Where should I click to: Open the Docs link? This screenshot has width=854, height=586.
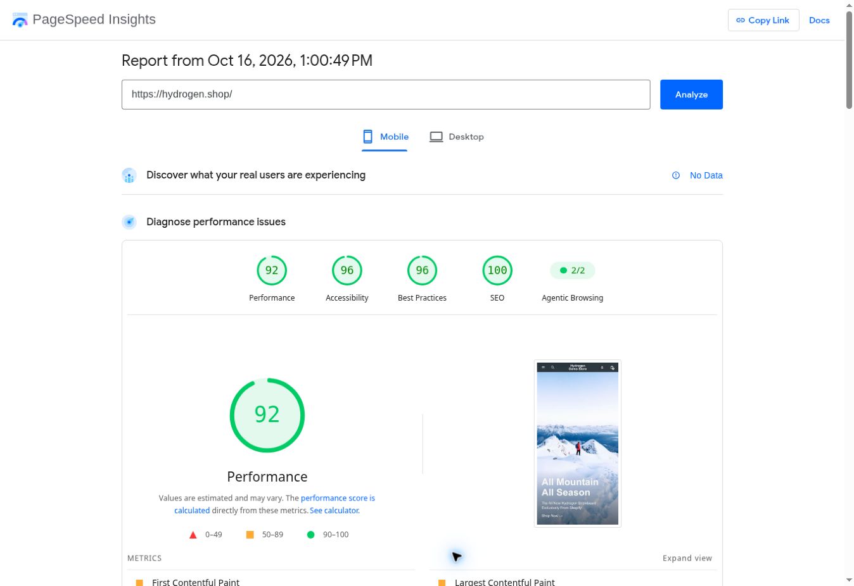click(x=819, y=20)
